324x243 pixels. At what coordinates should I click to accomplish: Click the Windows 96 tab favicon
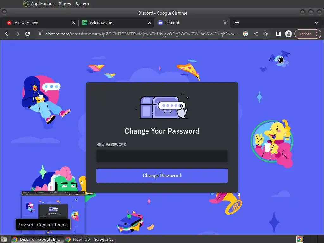[85, 23]
